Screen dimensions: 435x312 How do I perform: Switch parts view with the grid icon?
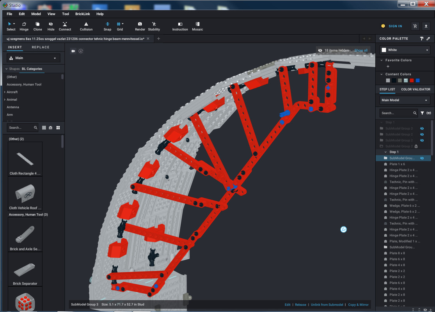pos(58,128)
